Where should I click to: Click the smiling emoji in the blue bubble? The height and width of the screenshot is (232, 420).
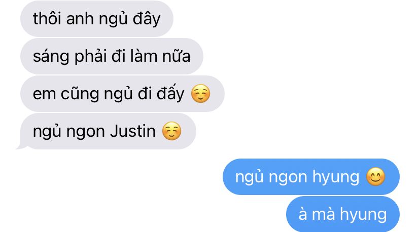coord(375,177)
